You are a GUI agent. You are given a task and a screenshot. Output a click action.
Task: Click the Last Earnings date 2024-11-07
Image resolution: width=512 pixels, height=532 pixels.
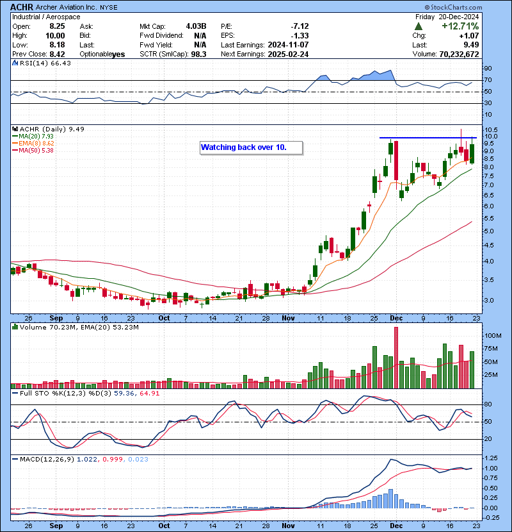pyautogui.click(x=288, y=45)
